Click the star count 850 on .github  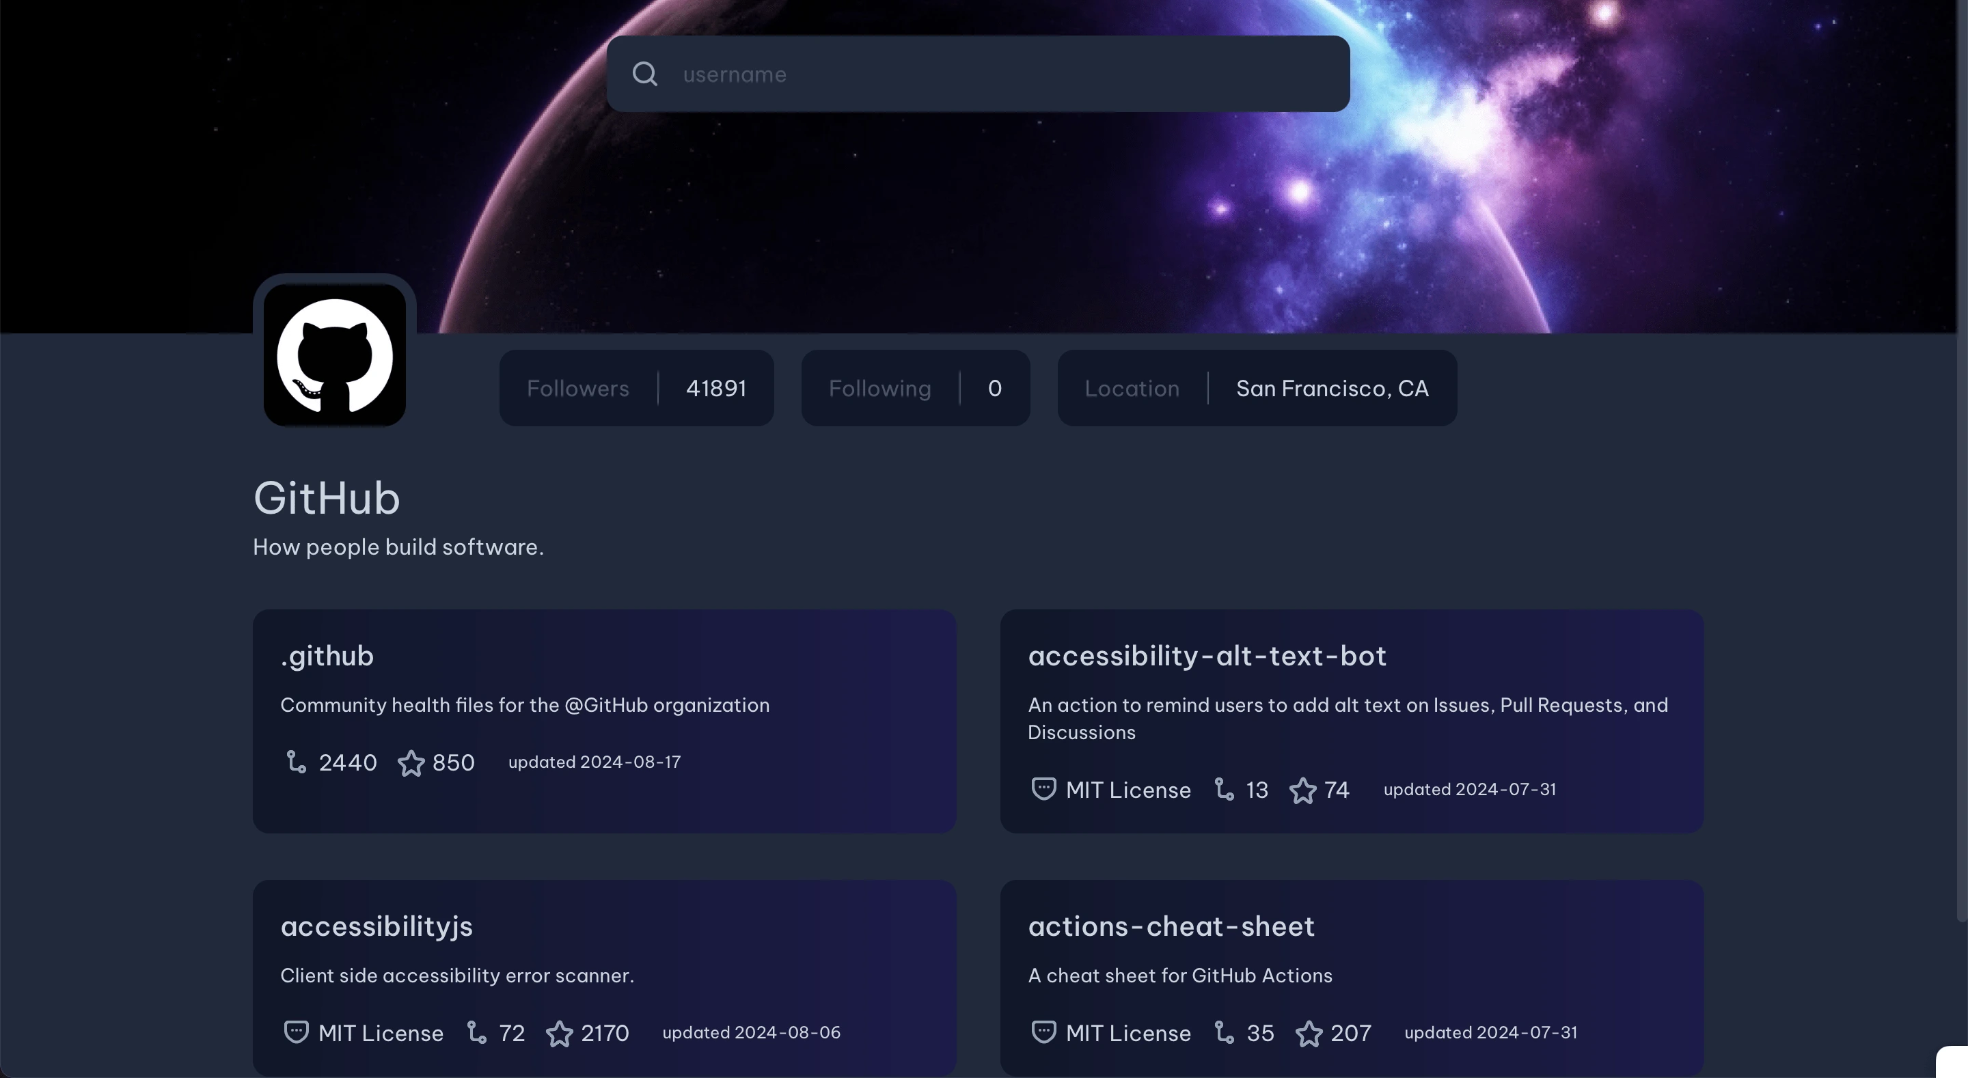(452, 763)
